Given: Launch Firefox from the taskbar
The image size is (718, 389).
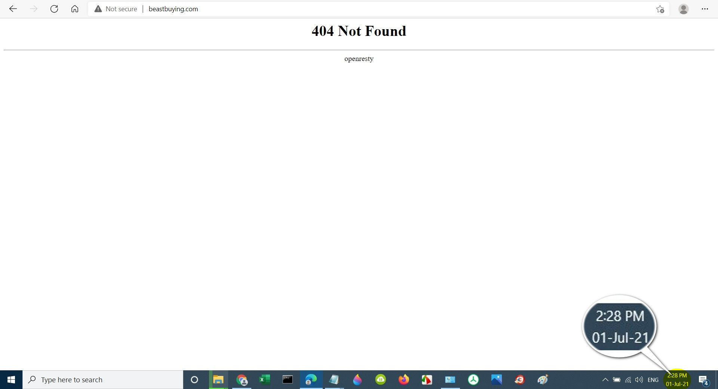Looking at the screenshot, I should click(x=404, y=380).
